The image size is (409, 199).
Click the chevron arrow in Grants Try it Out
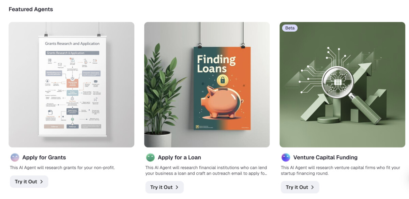[42, 182]
